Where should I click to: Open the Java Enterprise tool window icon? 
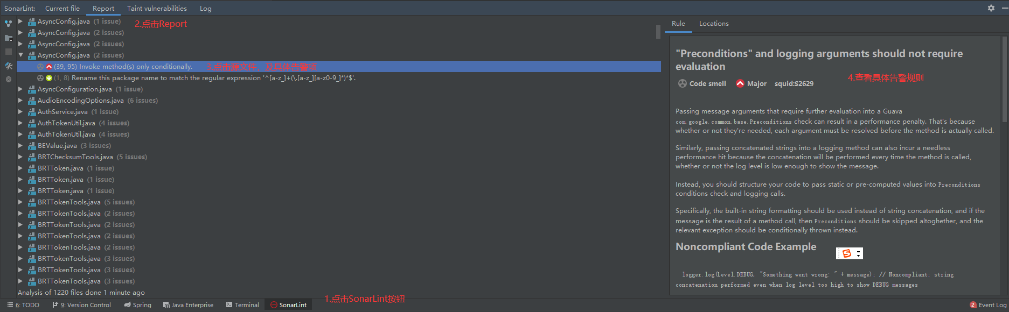pyautogui.click(x=188, y=304)
